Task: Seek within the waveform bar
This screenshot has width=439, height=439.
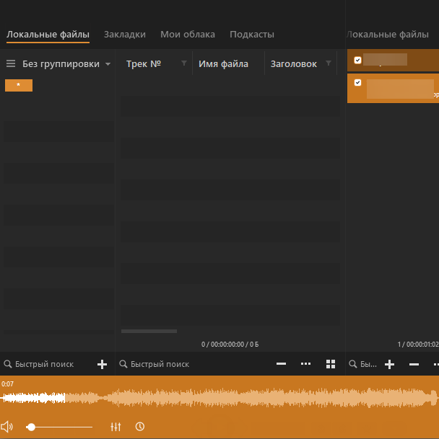Action: click(x=219, y=398)
